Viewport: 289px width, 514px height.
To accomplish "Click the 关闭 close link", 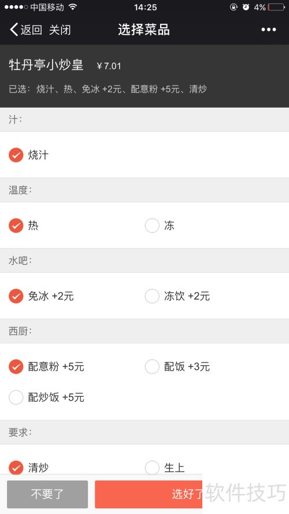I will 60,30.
